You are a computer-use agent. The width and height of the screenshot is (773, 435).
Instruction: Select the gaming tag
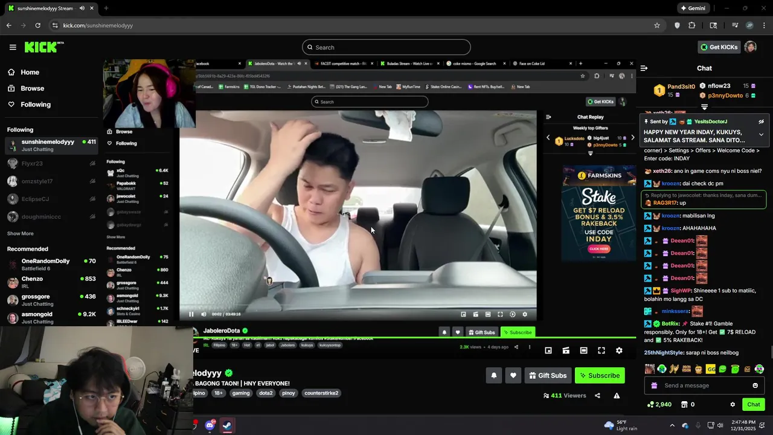[240, 393]
